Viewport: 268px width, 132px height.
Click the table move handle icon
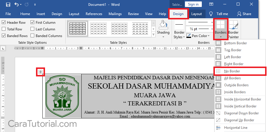click(x=40, y=72)
